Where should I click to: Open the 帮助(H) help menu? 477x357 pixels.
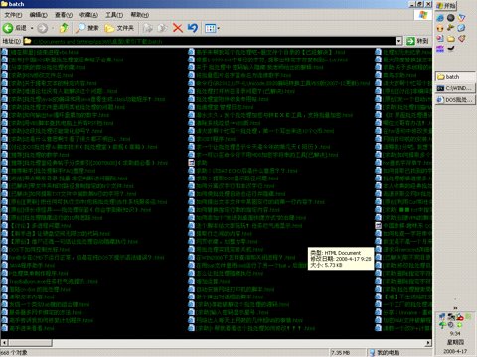139,15
